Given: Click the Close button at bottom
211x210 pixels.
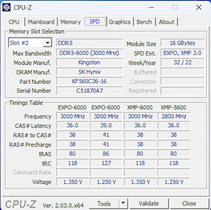Looking at the screenshot, I should (189, 204).
